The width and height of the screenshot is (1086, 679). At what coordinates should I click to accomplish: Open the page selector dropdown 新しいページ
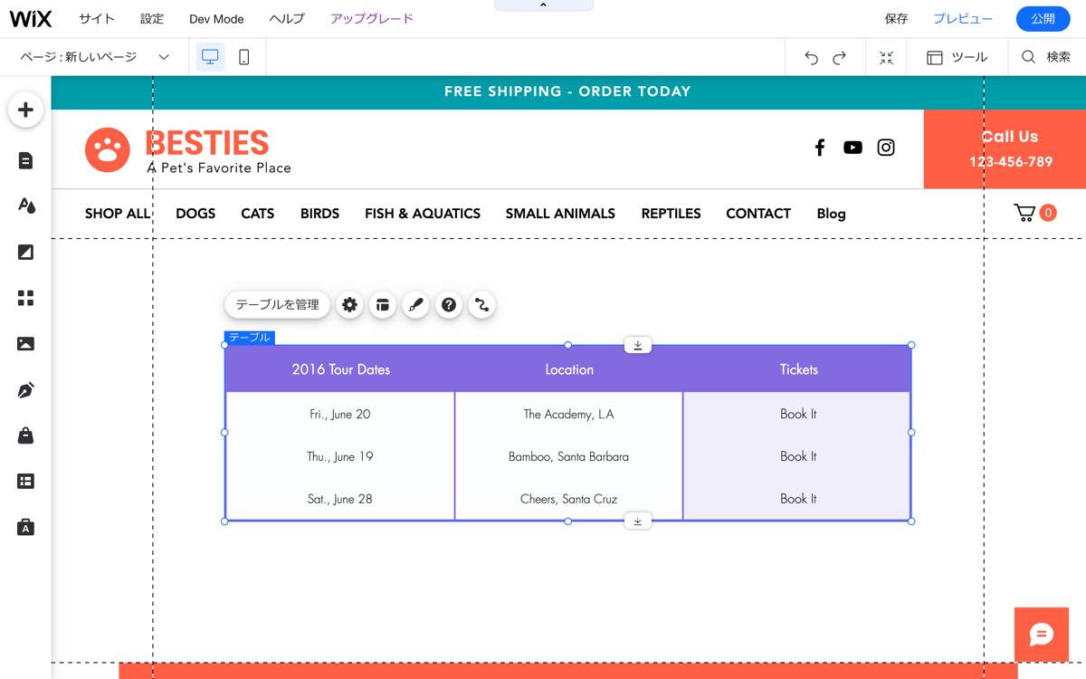click(94, 57)
